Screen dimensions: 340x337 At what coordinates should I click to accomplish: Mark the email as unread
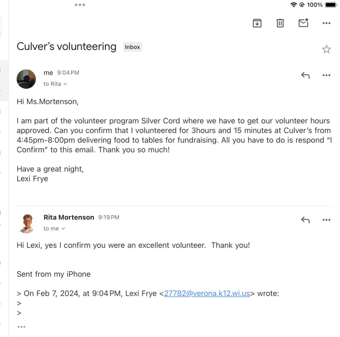(x=303, y=23)
